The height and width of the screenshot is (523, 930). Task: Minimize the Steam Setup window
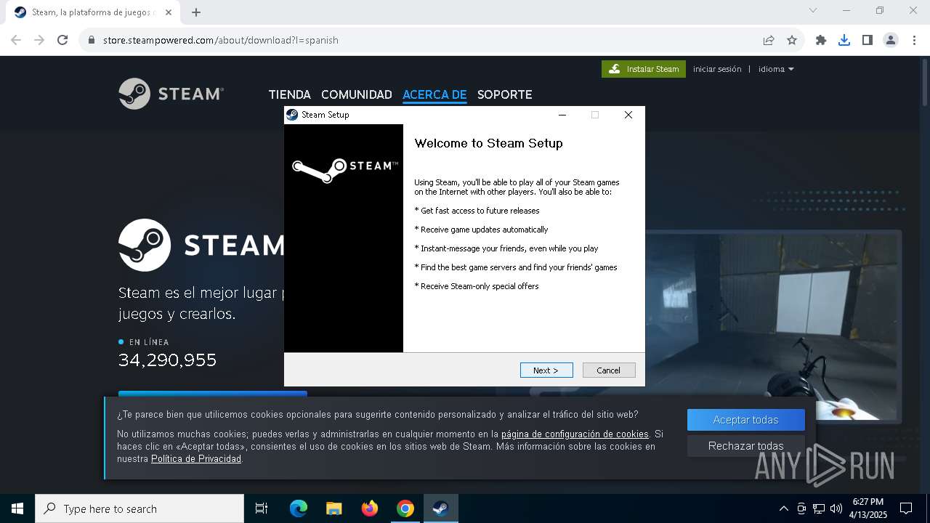click(x=562, y=115)
